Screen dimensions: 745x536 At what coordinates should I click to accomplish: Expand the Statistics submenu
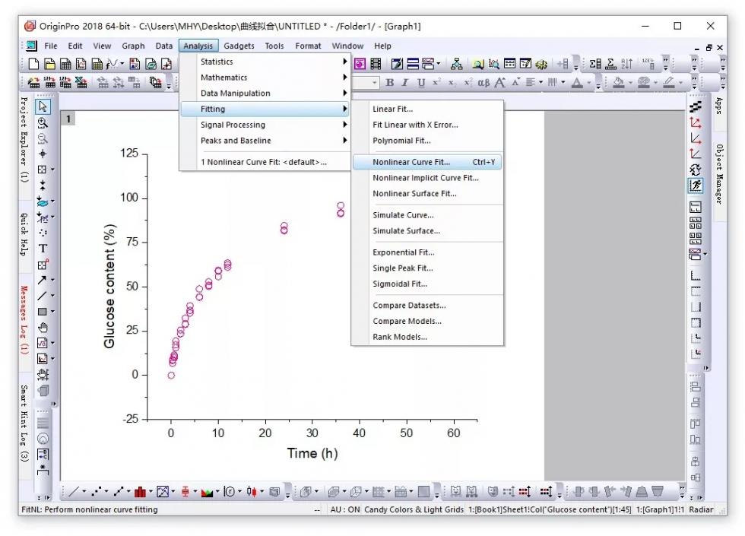[265, 62]
